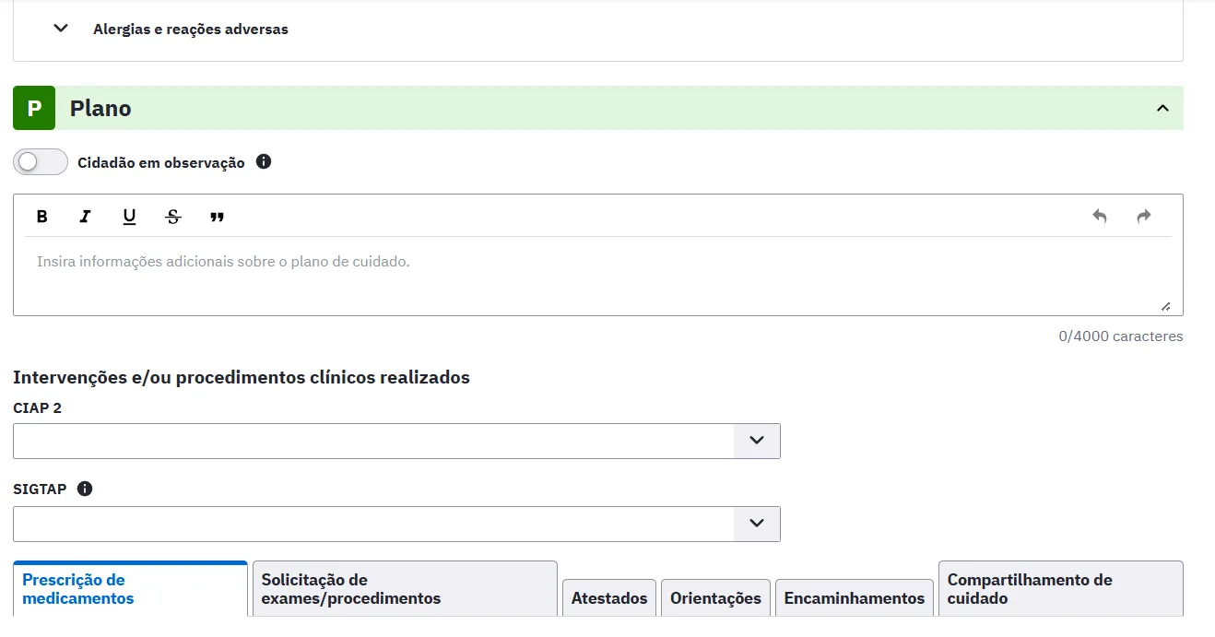The width and height of the screenshot is (1215, 637).
Task: Open the Atestados tab
Action: tap(609, 598)
